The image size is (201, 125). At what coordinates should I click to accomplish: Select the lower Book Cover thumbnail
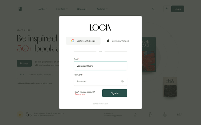[170, 87]
